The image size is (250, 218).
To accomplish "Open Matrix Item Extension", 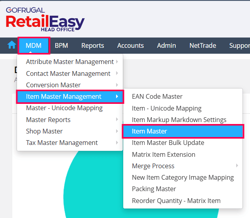I will pos(183,154).
